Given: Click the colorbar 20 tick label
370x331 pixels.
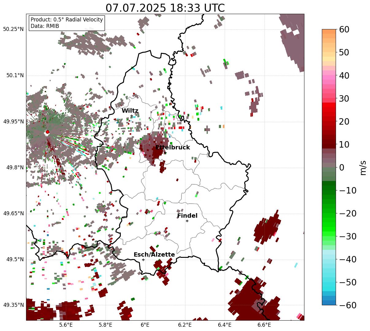Looking at the screenshot, I should point(344,122).
